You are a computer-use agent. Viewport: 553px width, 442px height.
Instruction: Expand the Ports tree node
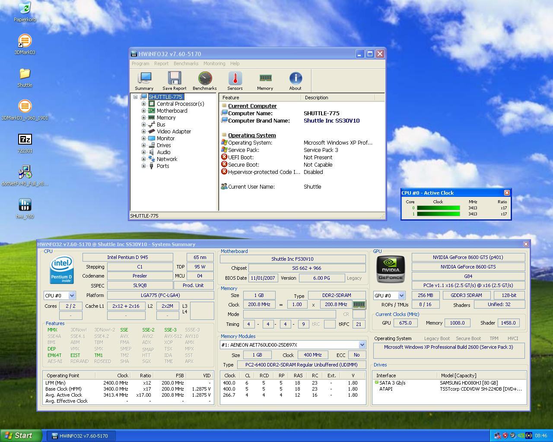pyautogui.click(x=143, y=166)
